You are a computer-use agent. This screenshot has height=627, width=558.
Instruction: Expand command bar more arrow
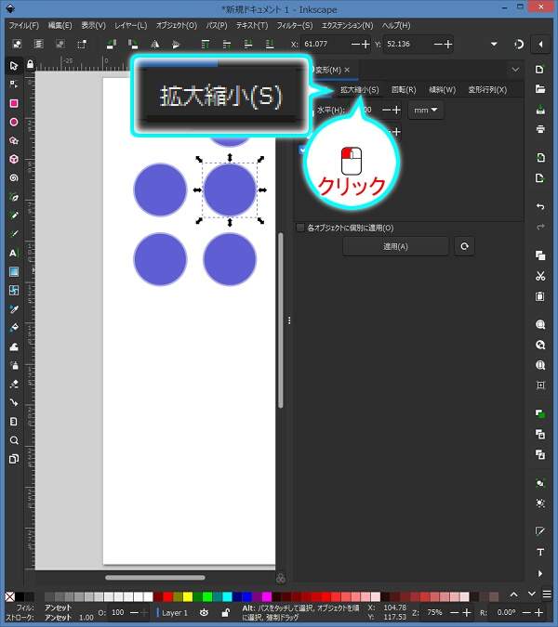(x=540, y=573)
